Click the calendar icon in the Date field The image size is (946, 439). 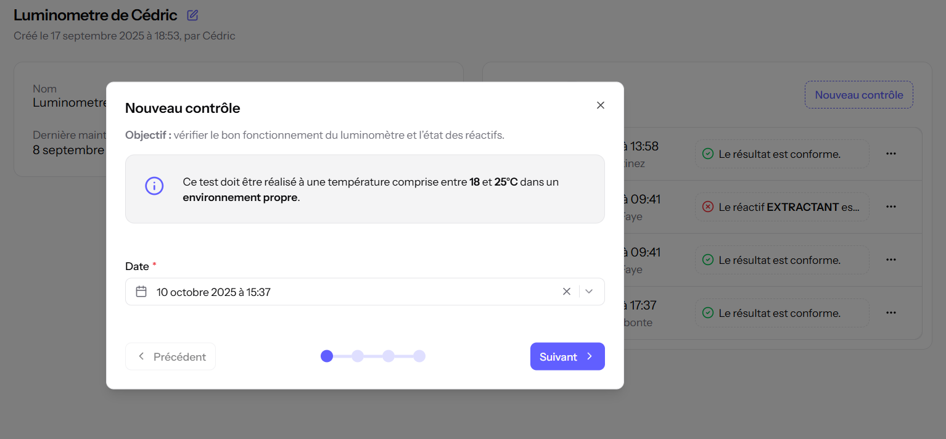[141, 292]
